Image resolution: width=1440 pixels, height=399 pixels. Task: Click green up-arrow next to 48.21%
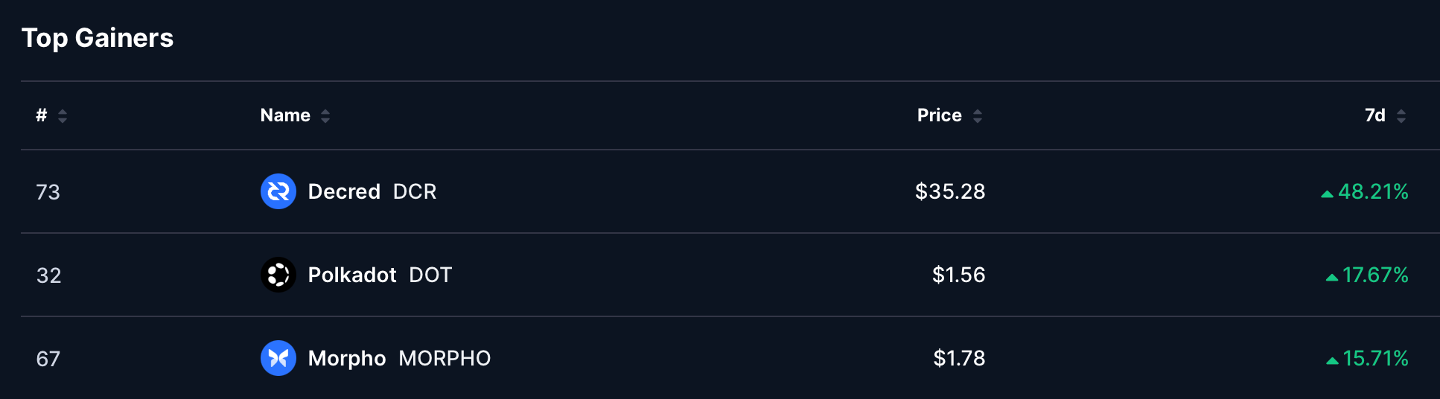point(1327,194)
